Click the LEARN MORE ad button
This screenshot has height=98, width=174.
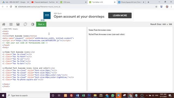click(120, 16)
